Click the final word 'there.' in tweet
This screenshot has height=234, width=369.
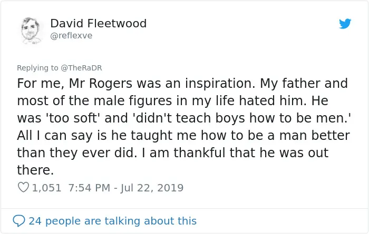pyautogui.click(x=35, y=170)
